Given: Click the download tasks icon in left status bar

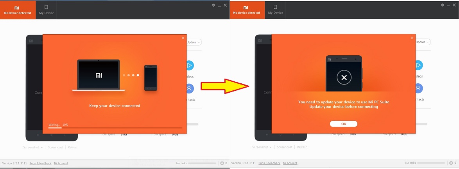Looking at the screenshot, I should 222,163.
